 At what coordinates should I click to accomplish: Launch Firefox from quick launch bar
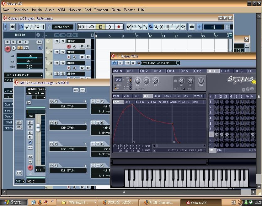40,203
